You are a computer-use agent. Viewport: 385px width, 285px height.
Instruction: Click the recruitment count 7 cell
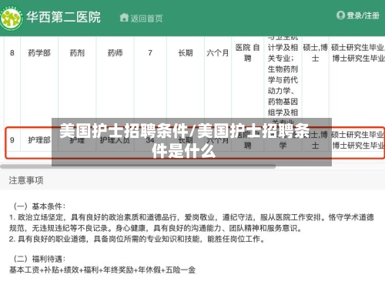[150, 53]
